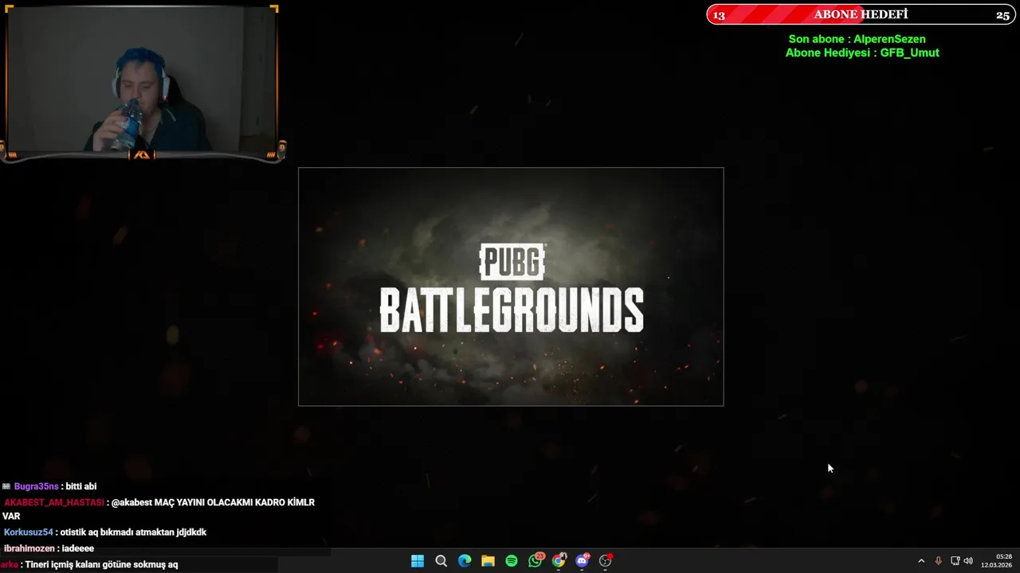Screen dimensions: 1020x573
Task: Click chat message 'bitti abi'
Action: 81,486
